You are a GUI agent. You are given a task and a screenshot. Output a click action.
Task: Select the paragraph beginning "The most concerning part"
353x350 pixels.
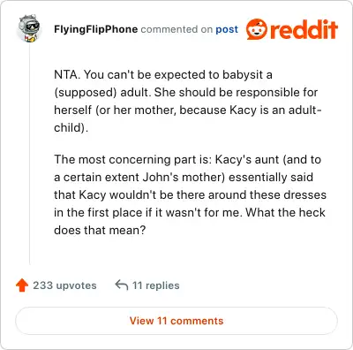(190, 194)
